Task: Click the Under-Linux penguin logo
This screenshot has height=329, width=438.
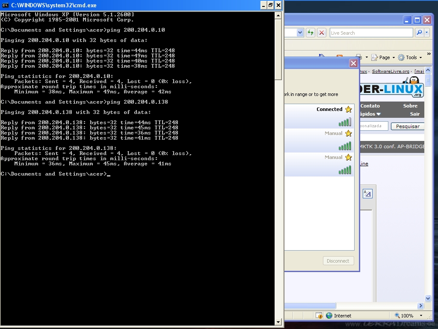Action: [x=392, y=87]
